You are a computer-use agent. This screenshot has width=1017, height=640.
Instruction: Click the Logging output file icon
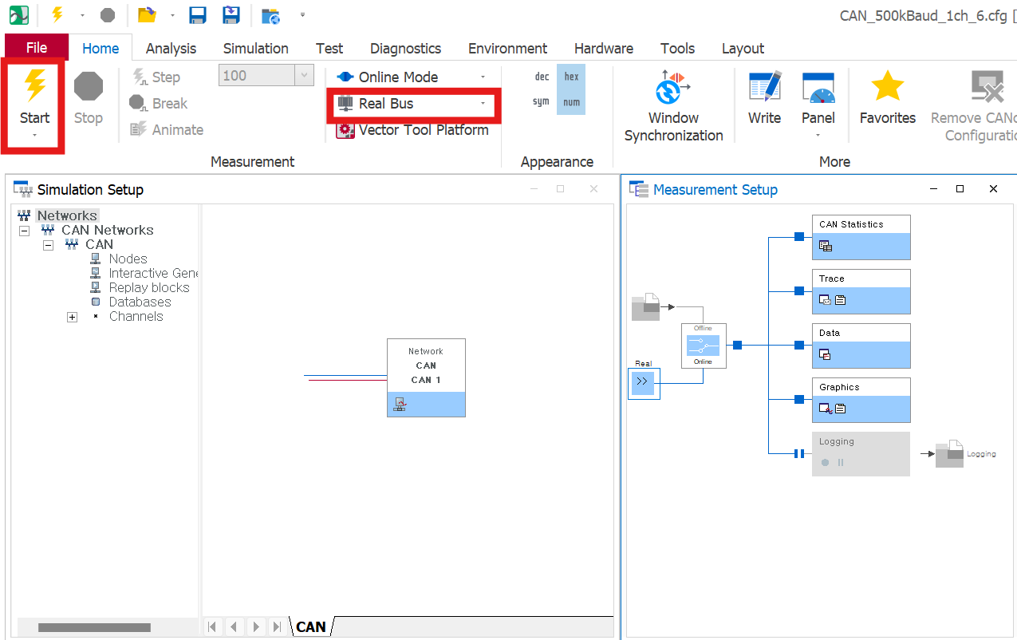coord(950,453)
